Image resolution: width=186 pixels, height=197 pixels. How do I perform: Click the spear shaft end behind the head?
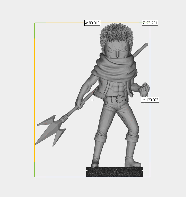click(146, 45)
